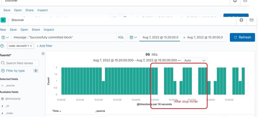Click the + Add filter link

(45, 46)
